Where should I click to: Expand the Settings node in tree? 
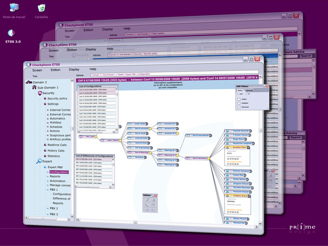tap(45, 104)
